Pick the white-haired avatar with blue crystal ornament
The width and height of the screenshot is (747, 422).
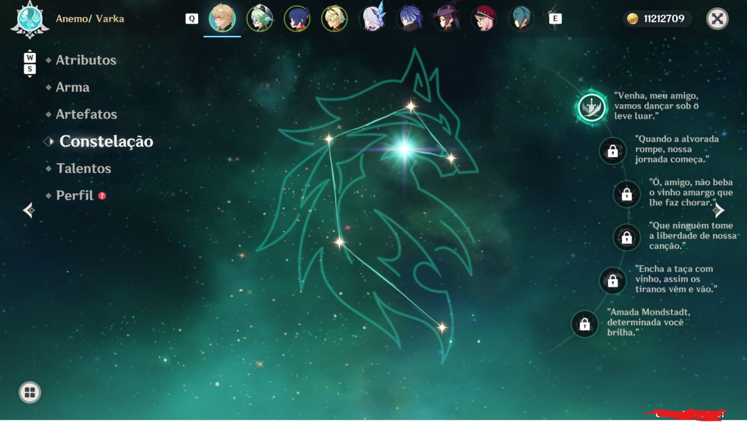(372, 19)
